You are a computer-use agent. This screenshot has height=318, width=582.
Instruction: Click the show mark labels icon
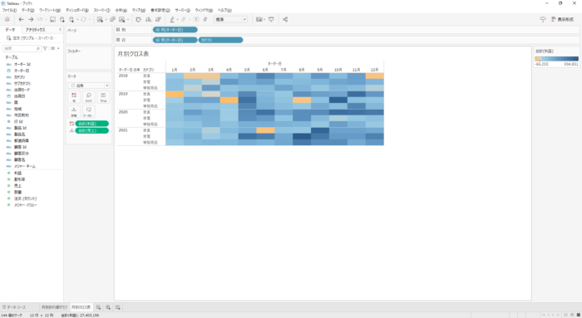[x=196, y=19]
